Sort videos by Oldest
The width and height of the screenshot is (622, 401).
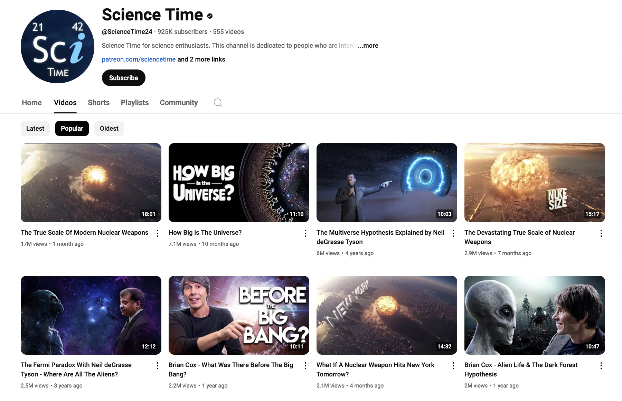(109, 129)
